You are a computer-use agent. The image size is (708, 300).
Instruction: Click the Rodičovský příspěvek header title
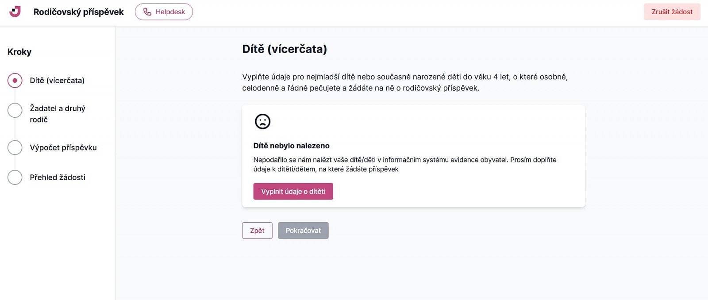coord(79,12)
